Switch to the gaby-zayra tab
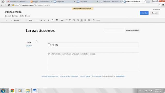Screen dimensions: 165x93 87,2
